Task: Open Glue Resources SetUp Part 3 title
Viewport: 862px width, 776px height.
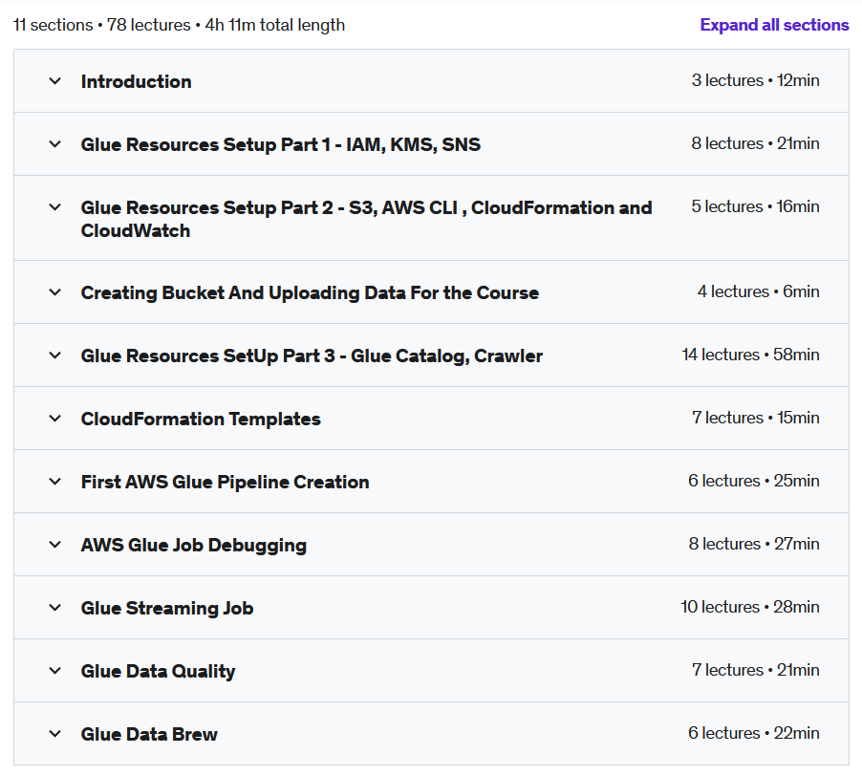Action: click(x=312, y=356)
